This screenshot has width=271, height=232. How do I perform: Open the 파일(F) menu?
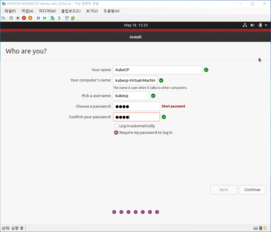[10, 11]
